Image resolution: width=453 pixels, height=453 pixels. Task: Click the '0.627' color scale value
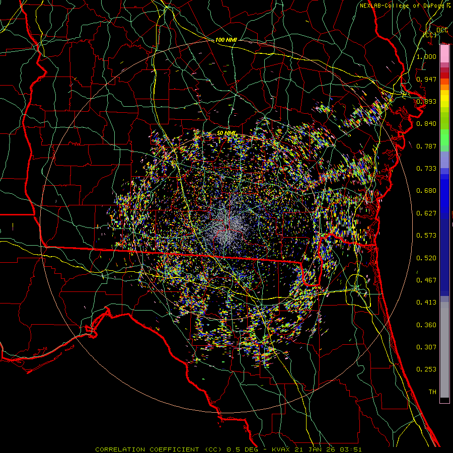point(426,213)
